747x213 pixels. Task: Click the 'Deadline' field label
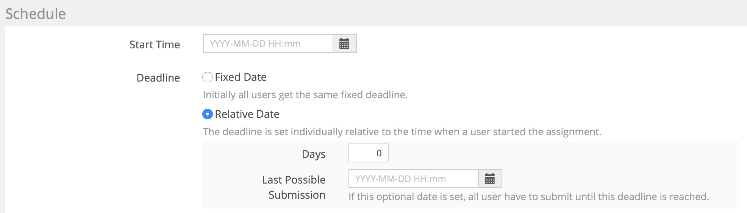tap(158, 78)
